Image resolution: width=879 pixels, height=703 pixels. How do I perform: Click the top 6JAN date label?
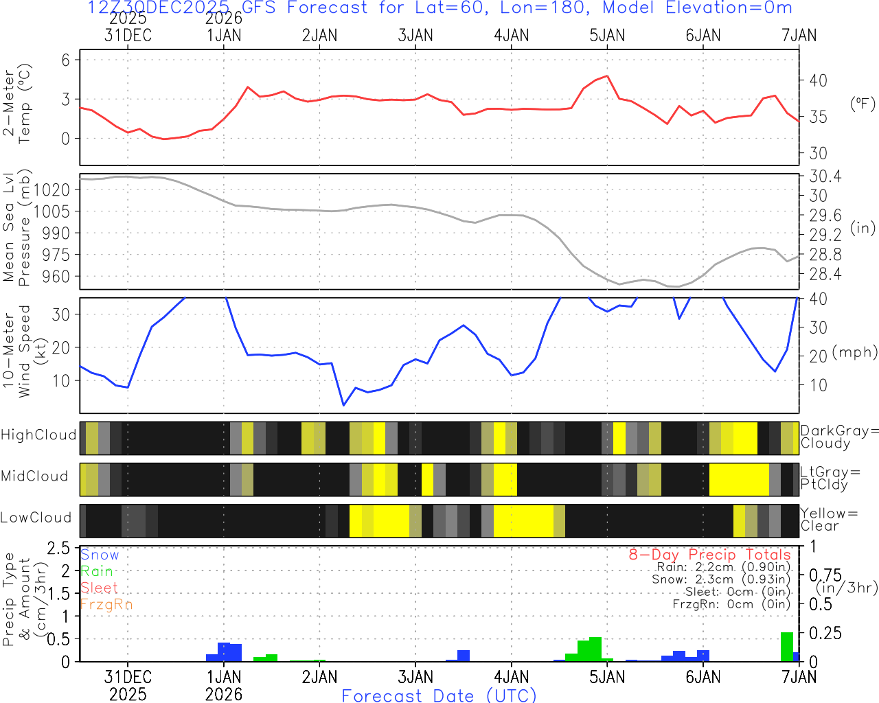click(703, 35)
